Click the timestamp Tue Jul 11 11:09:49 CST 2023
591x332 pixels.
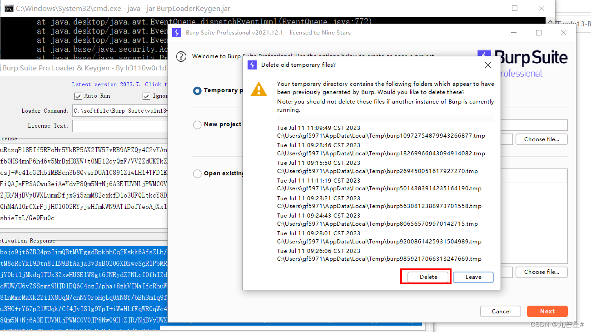click(x=318, y=128)
